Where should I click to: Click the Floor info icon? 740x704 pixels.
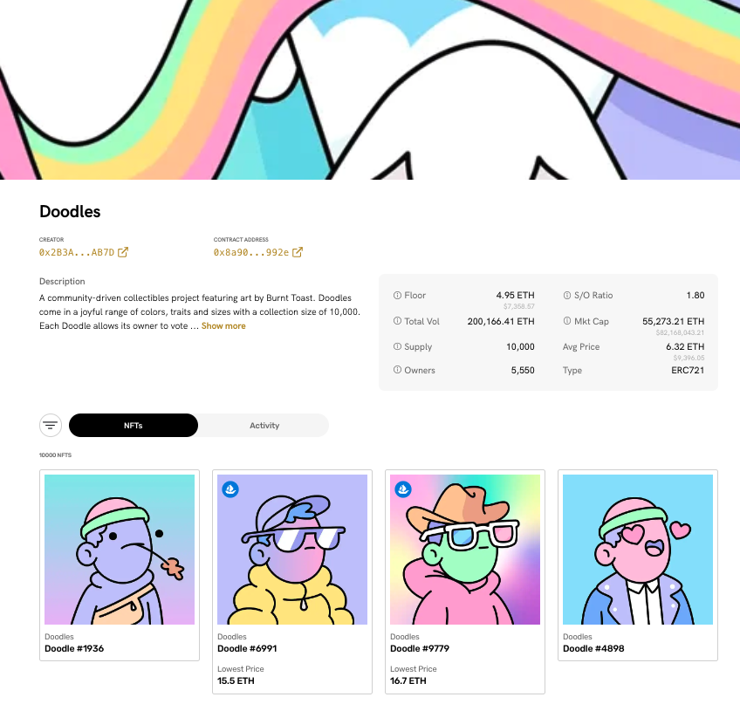click(x=397, y=296)
